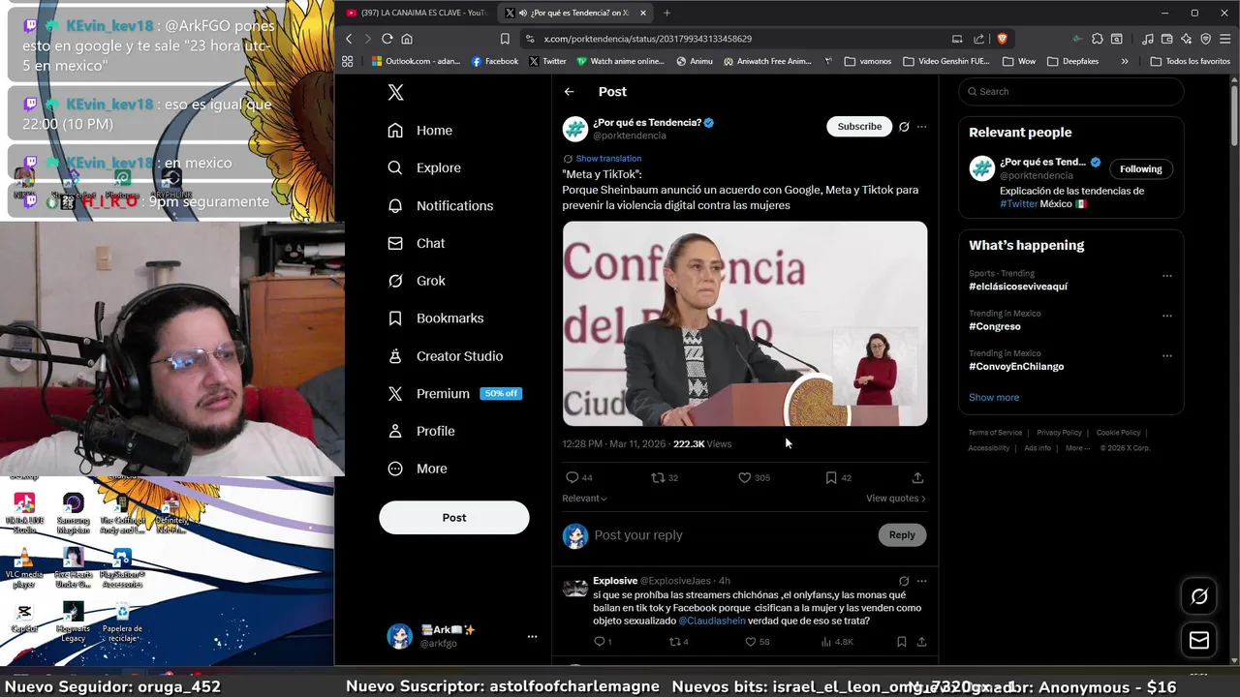The width and height of the screenshot is (1240, 697).
Task: Open account menu dots beside @arkfgo
Action: [532, 636]
